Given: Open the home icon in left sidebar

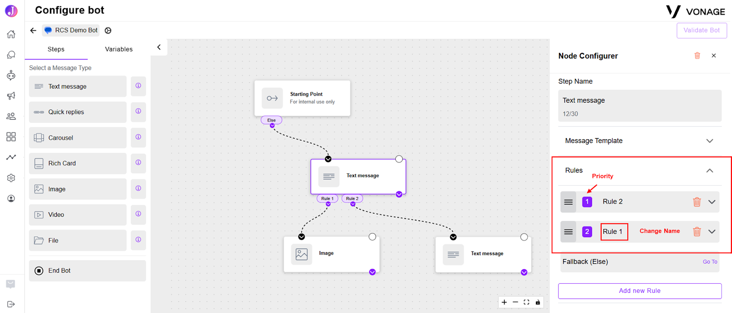Looking at the screenshot, I should point(11,34).
